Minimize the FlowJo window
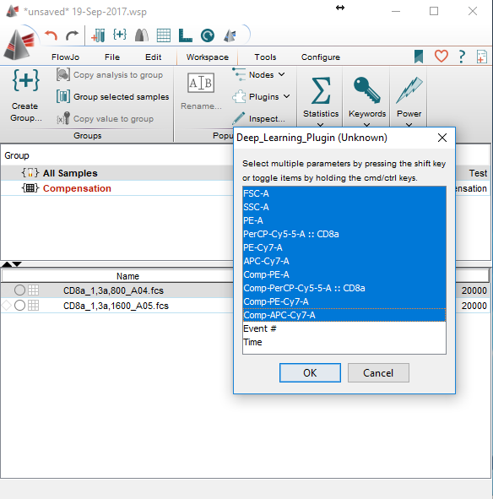Viewport: 493px width, 499px height. point(396,11)
